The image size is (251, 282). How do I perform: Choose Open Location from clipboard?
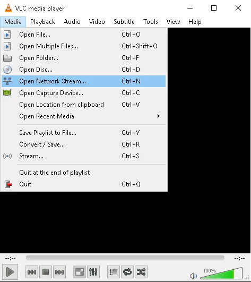tap(83, 105)
